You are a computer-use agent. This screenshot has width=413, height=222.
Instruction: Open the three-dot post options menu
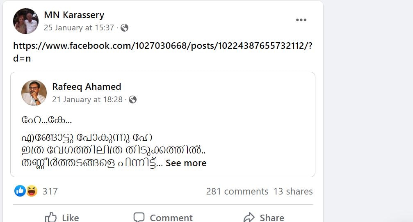301,20
